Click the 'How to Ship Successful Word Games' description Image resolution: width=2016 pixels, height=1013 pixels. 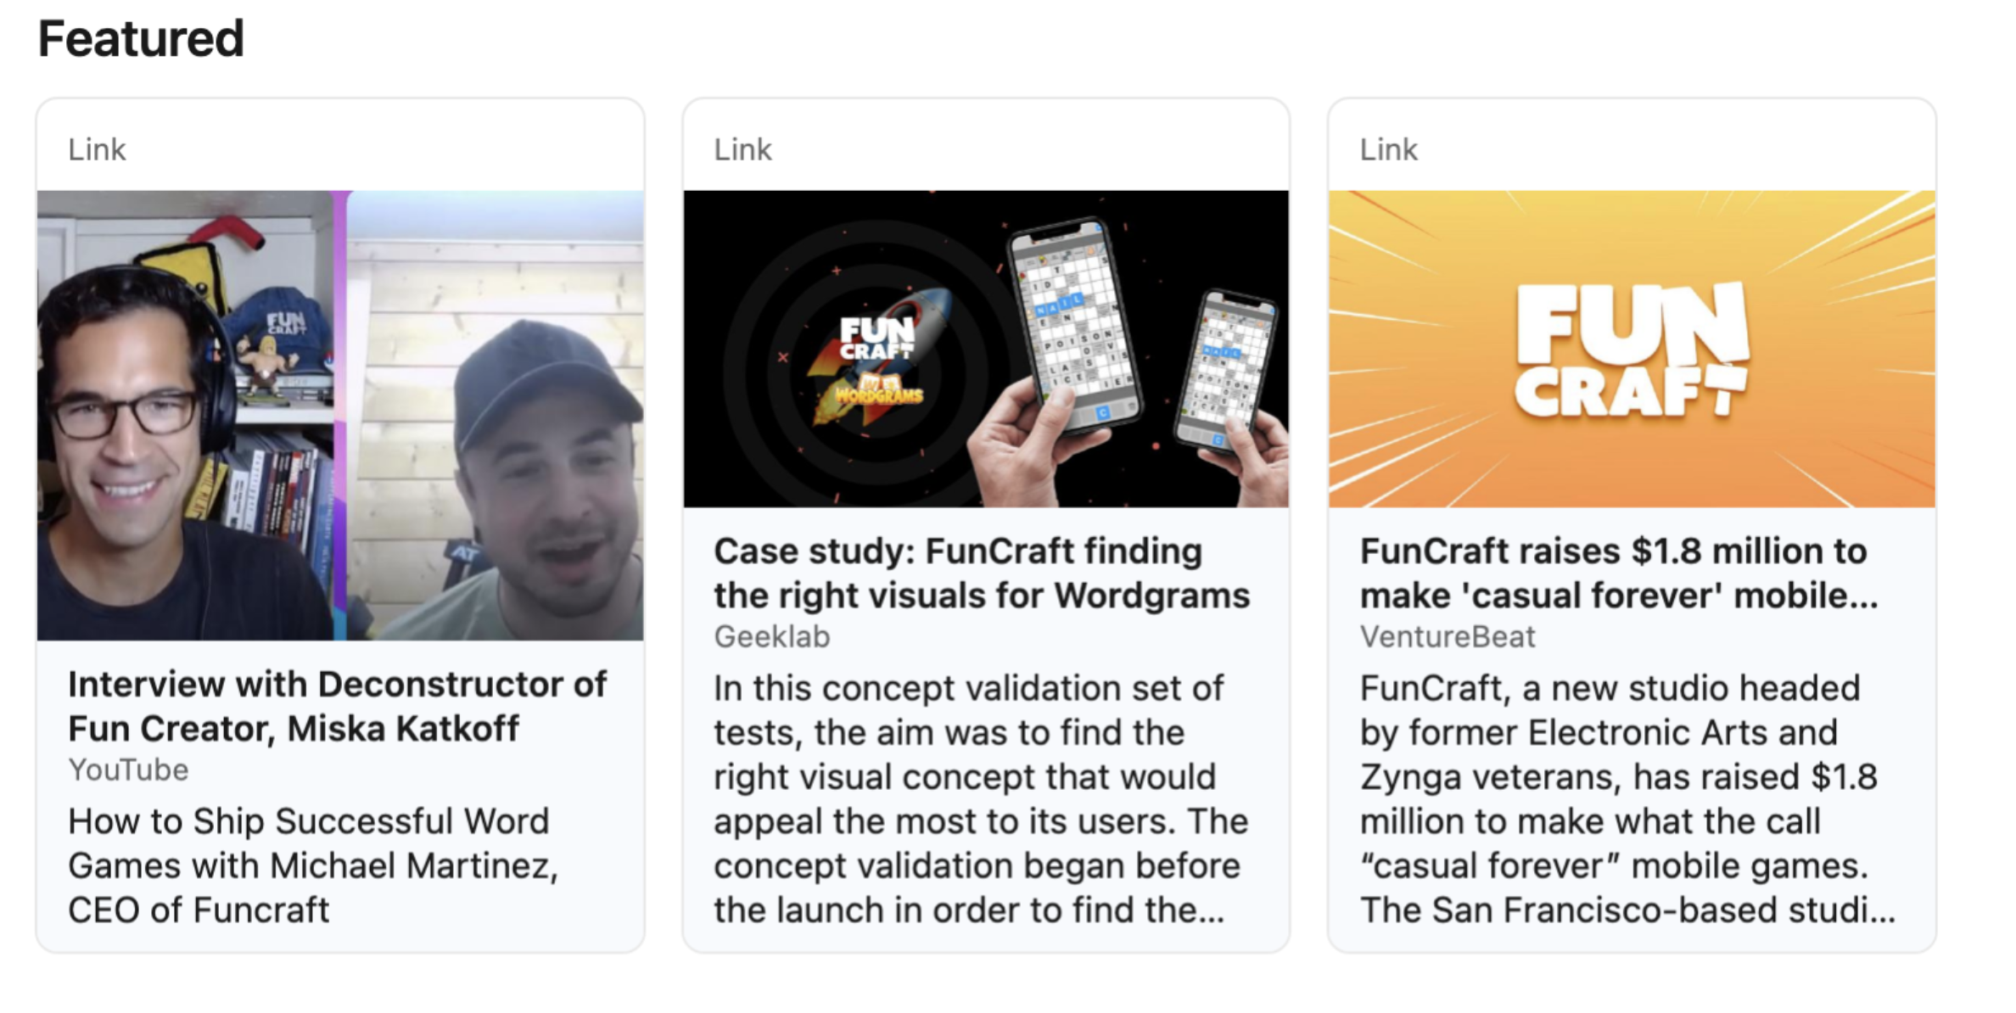coord(312,865)
